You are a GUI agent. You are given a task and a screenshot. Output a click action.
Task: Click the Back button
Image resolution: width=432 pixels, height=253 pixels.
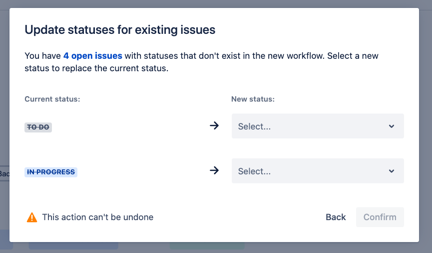click(x=336, y=217)
